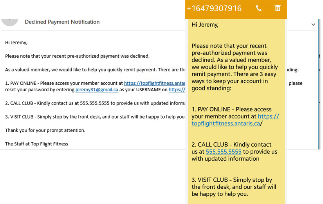Open the Declined Payment Notification subject line
This screenshot has height=204, width=323.
[x=62, y=22]
